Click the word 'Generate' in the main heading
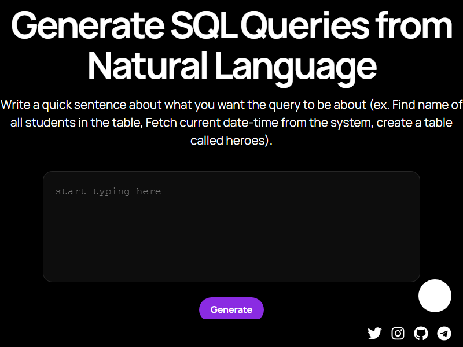463x347 pixels. click(x=88, y=25)
